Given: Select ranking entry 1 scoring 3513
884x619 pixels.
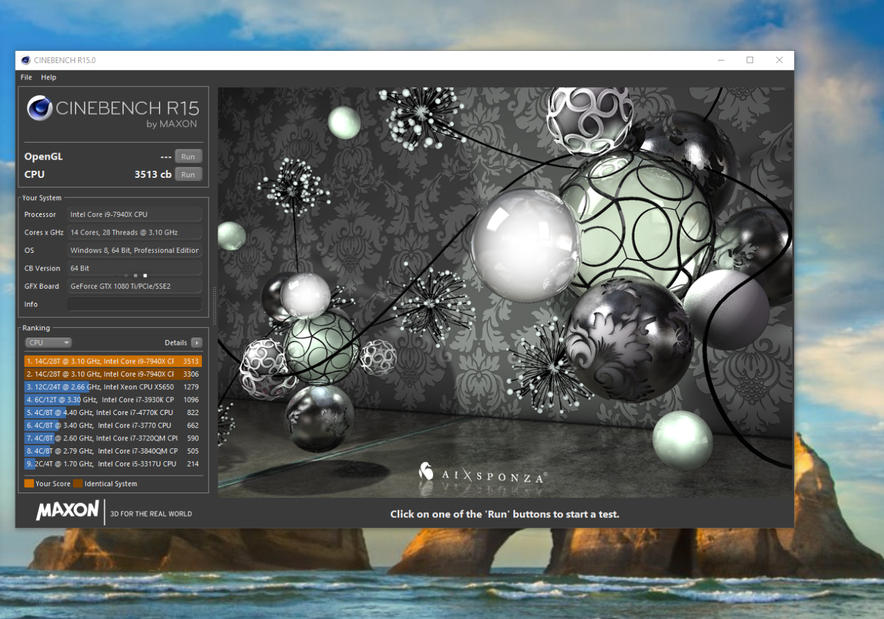Looking at the screenshot, I should pos(113,361).
